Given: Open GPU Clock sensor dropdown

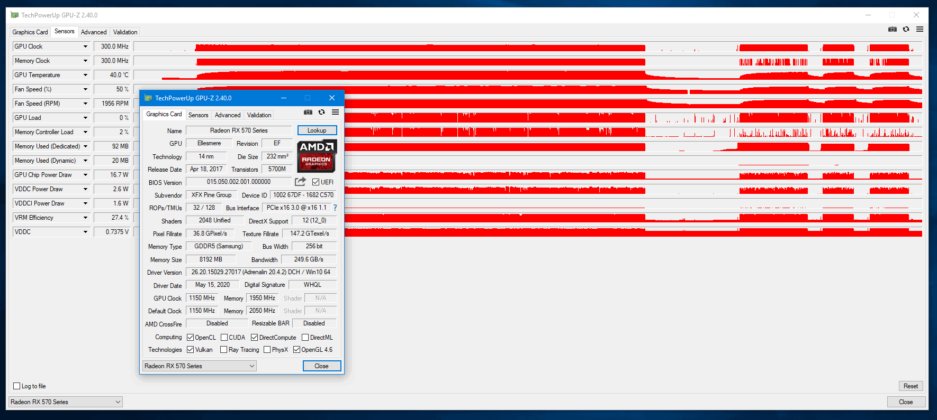Looking at the screenshot, I should coord(85,46).
